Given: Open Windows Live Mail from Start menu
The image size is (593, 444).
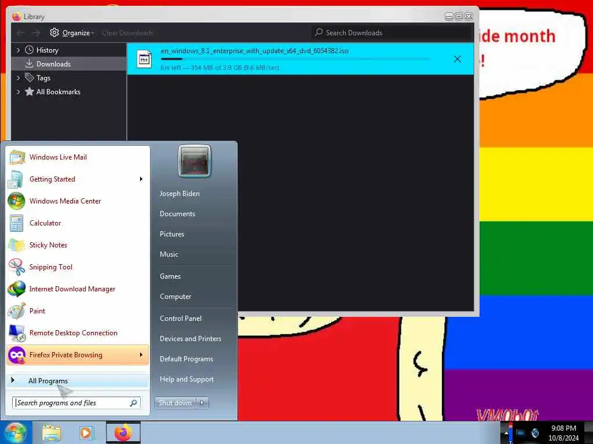Looking at the screenshot, I should 58,157.
